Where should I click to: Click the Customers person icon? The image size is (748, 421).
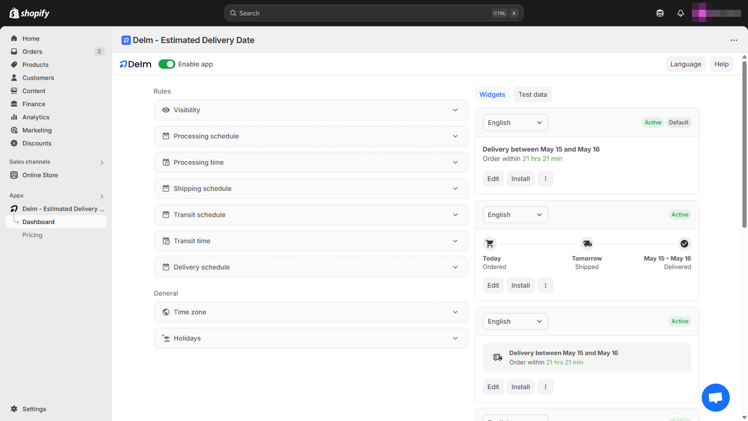14,78
